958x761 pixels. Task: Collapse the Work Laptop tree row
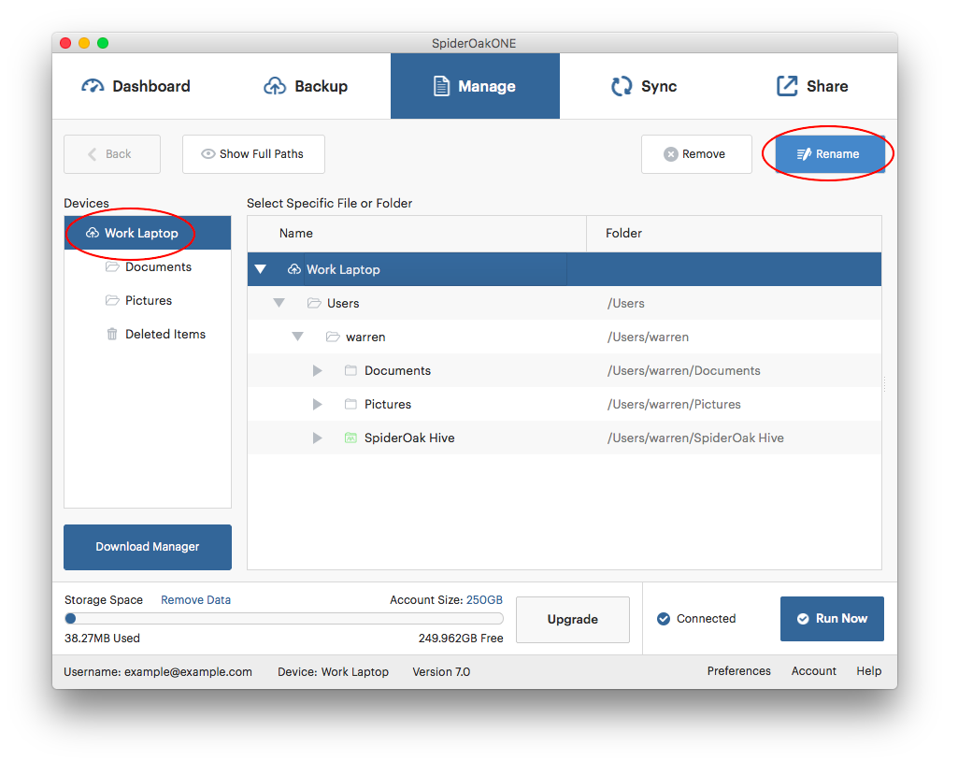tap(260, 269)
